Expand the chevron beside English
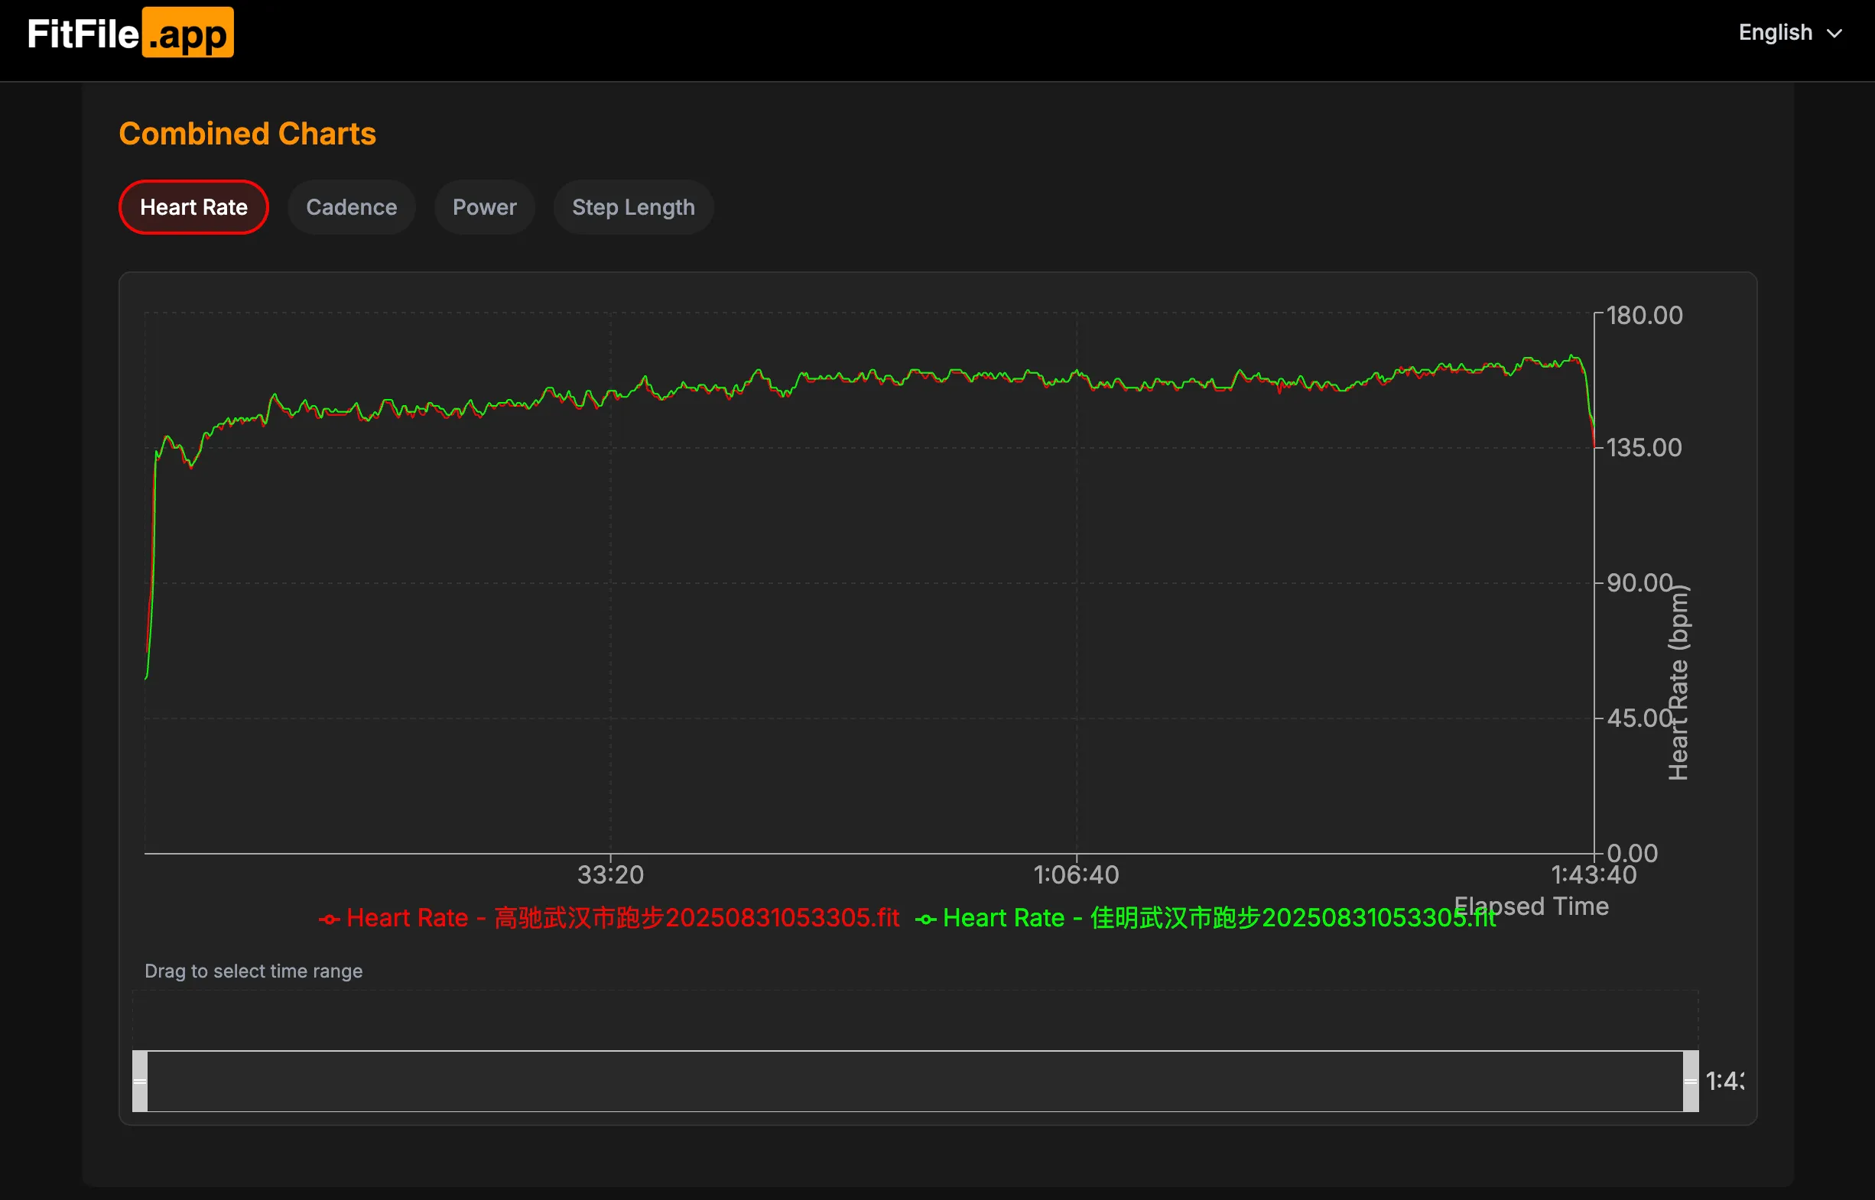This screenshot has width=1875, height=1200. [x=1834, y=34]
